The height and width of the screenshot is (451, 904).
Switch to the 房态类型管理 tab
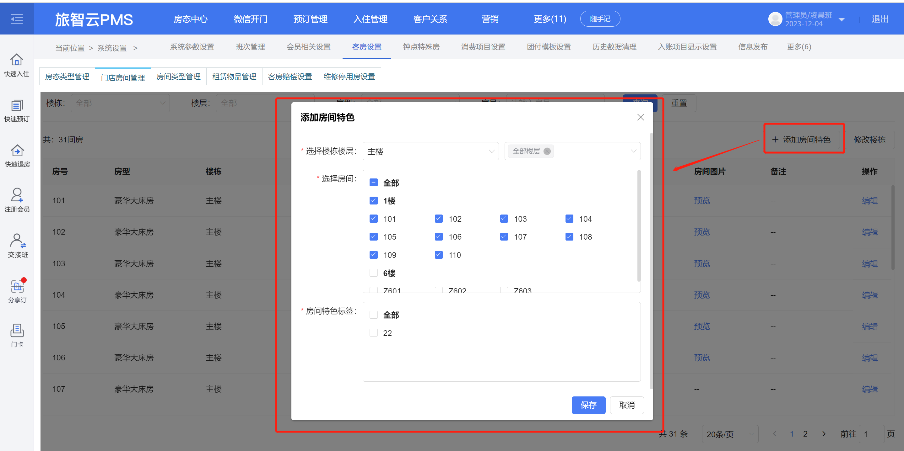click(x=67, y=77)
